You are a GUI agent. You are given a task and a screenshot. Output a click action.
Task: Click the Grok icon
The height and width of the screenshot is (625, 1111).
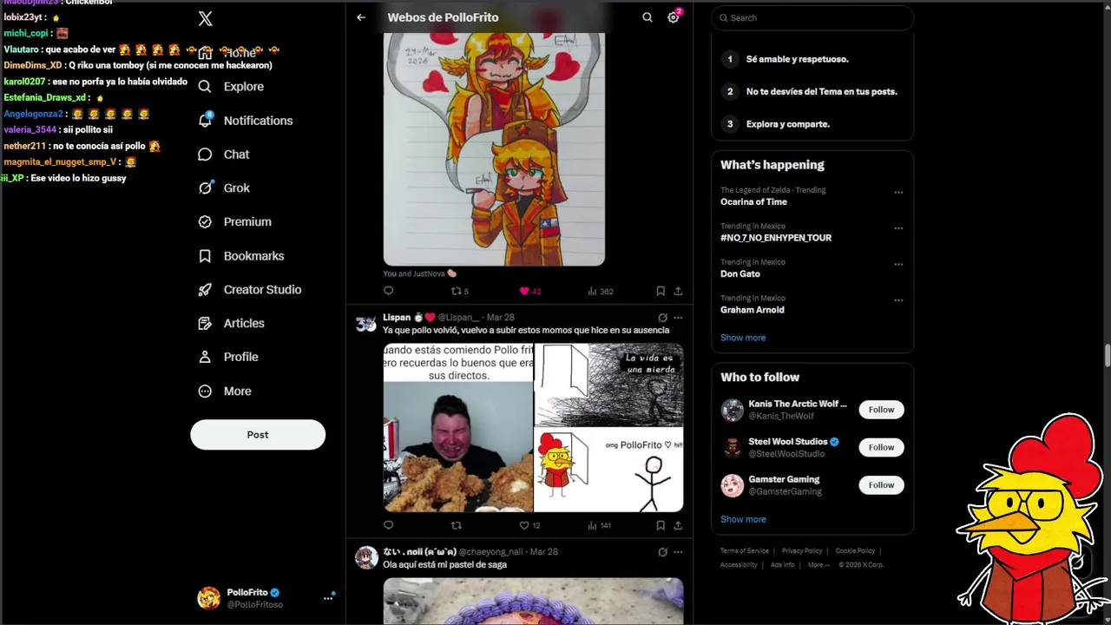205,188
